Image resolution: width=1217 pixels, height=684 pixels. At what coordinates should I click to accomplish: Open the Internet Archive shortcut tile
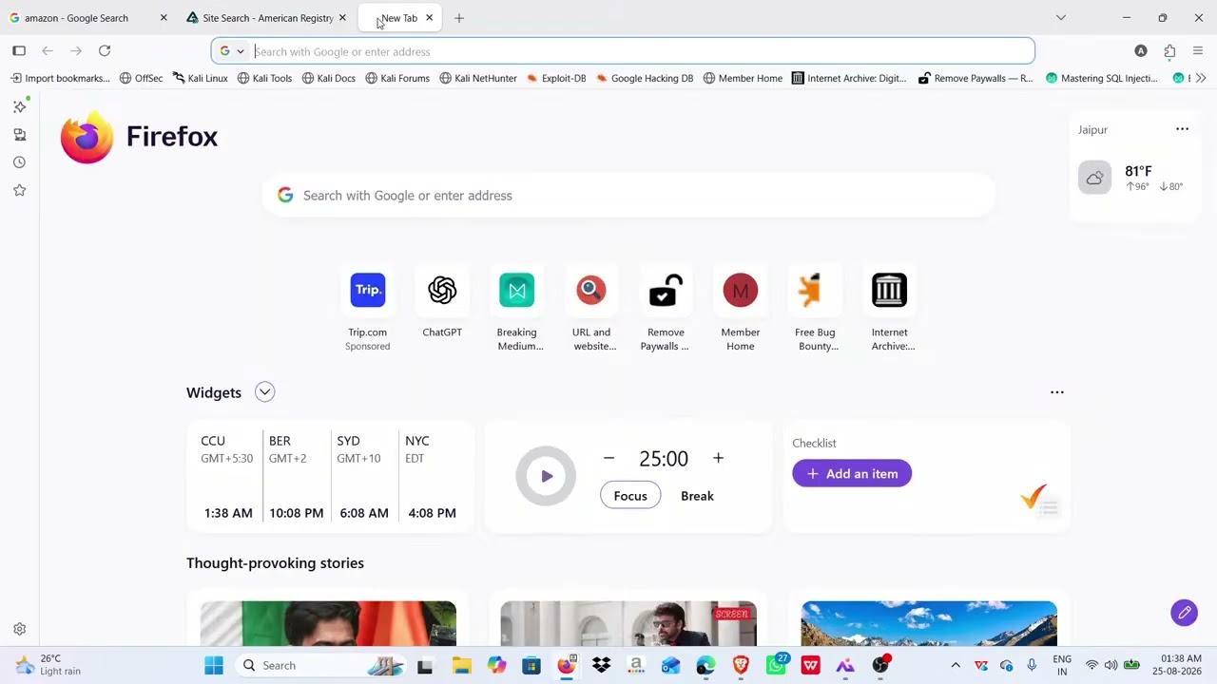pyautogui.click(x=890, y=308)
